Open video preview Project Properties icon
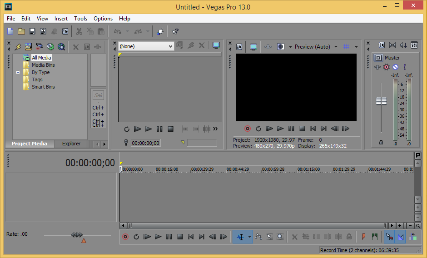Image resolution: width=427 pixels, height=258 pixels. pos(239,47)
